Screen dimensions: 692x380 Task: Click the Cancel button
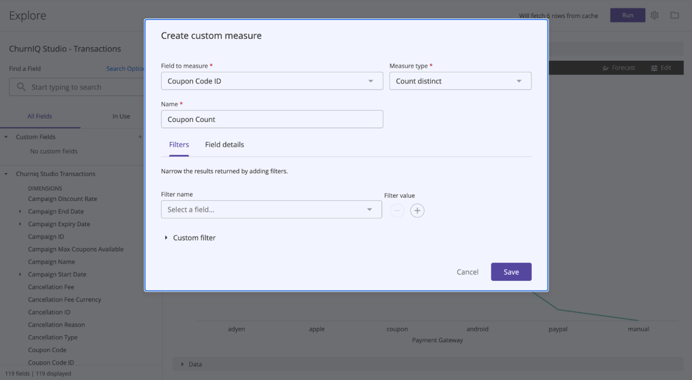467,272
